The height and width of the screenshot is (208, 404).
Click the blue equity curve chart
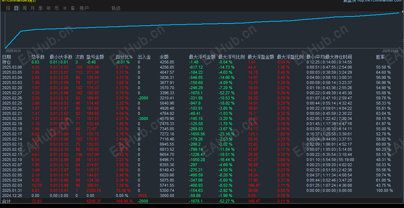pyautogui.click(x=202, y=30)
